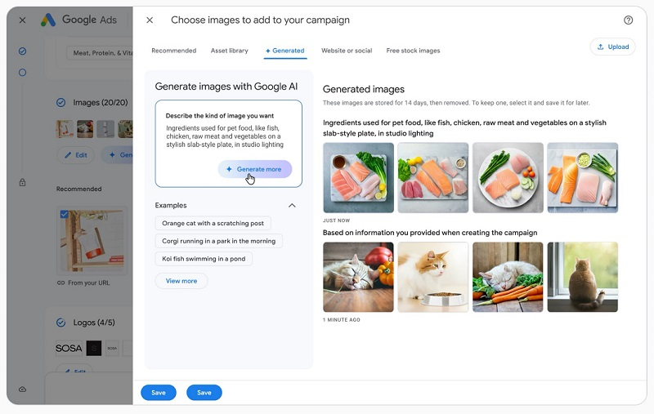Uncheck the selected recommended image checkbox
The width and height of the screenshot is (654, 414).
pyautogui.click(x=64, y=214)
